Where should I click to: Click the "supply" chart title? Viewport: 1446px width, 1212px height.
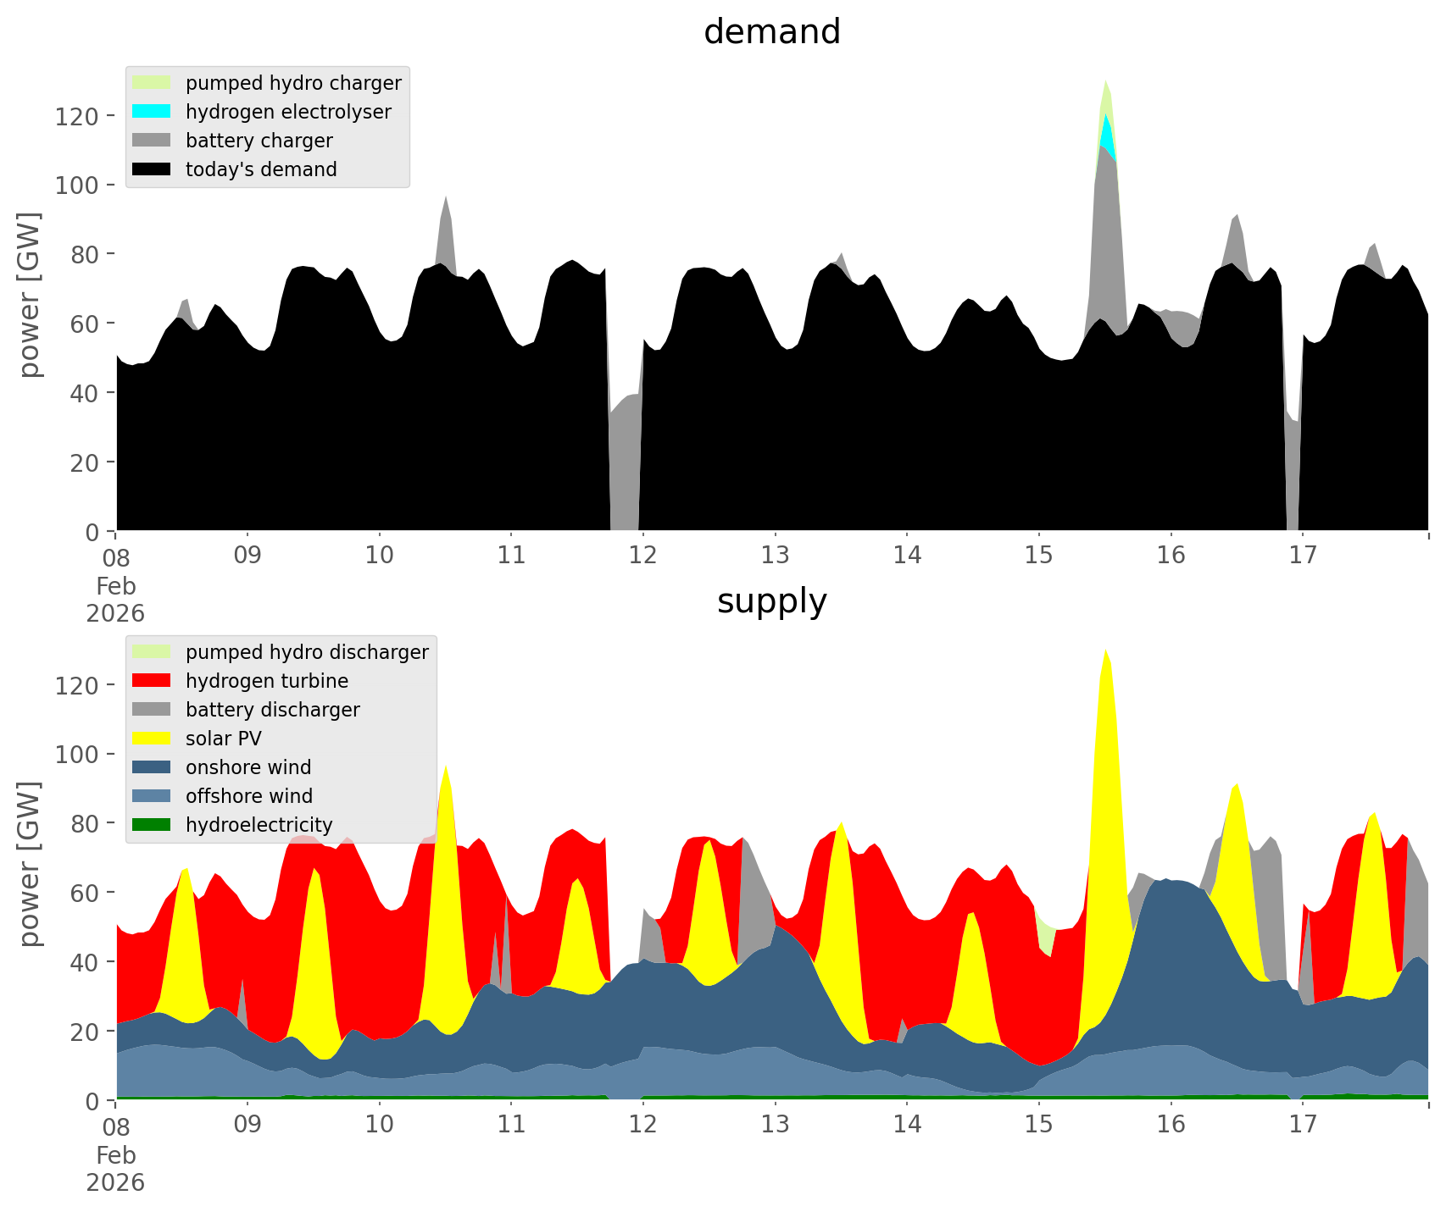coord(771,601)
